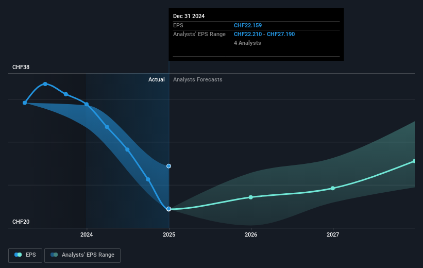Click the CHF20 y-axis label

[21, 222]
